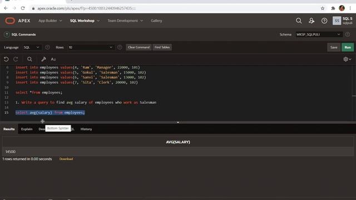Open the editor settings gear
Viewport: 356px width, 200px height.
tap(347, 59)
